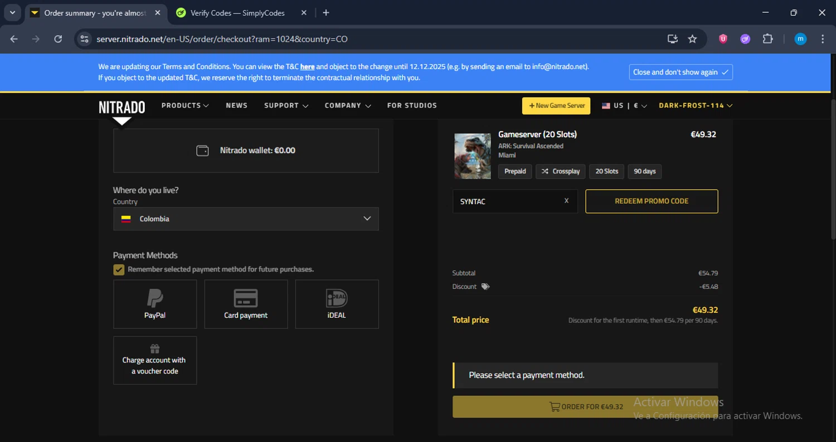
Task: Switch to the Verify Codes — SimplyCodes tab
Action: 242,13
